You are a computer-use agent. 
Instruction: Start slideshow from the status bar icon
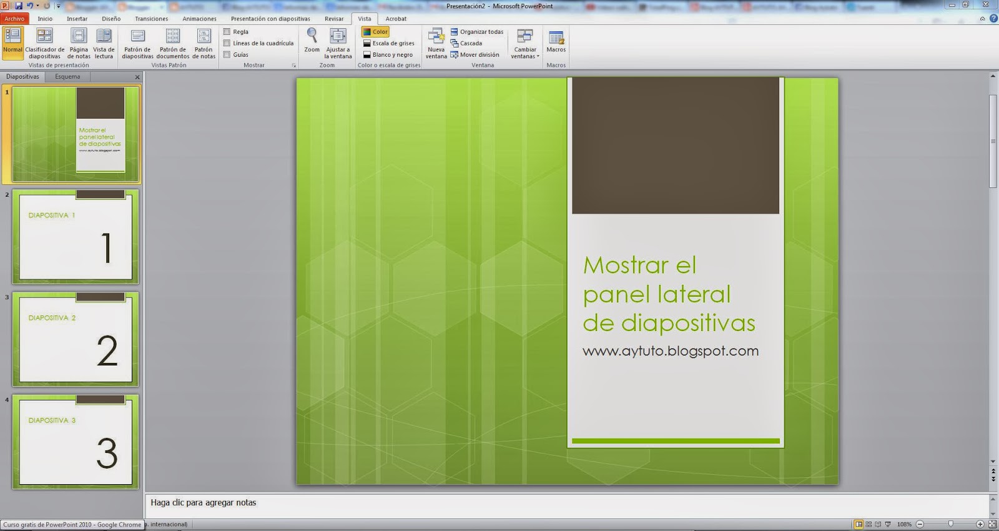[888, 524]
